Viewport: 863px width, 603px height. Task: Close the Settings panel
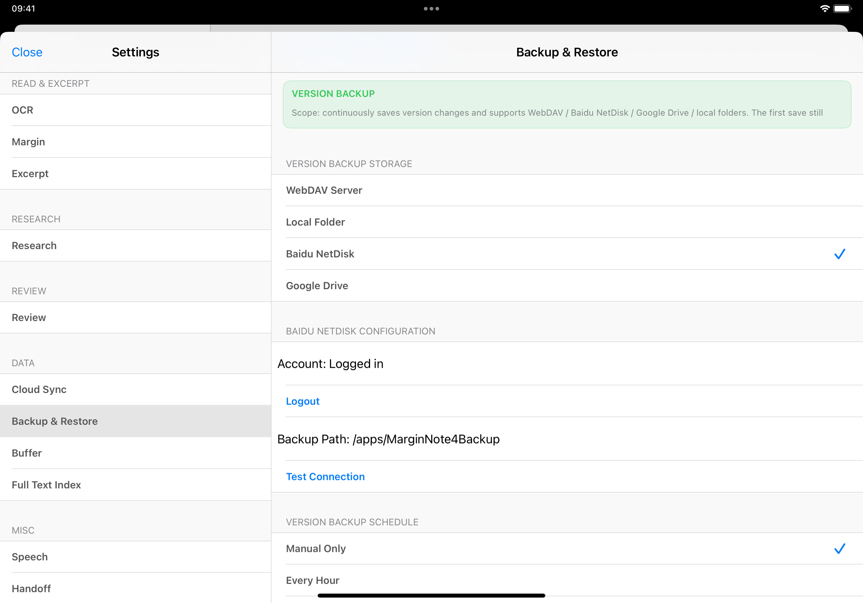pyautogui.click(x=27, y=52)
